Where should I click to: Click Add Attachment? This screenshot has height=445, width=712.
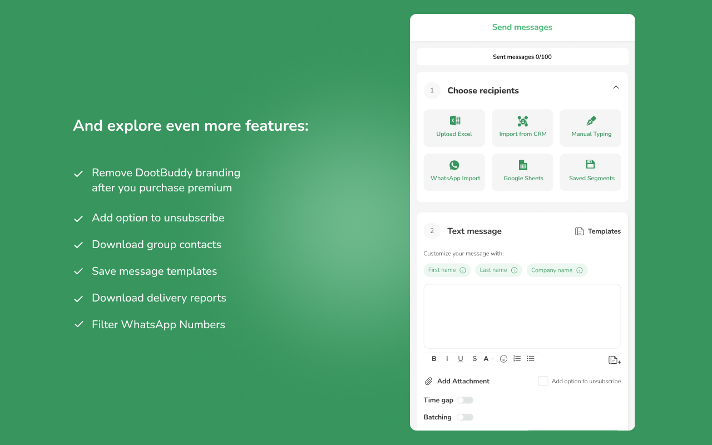(x=457, y=381)
